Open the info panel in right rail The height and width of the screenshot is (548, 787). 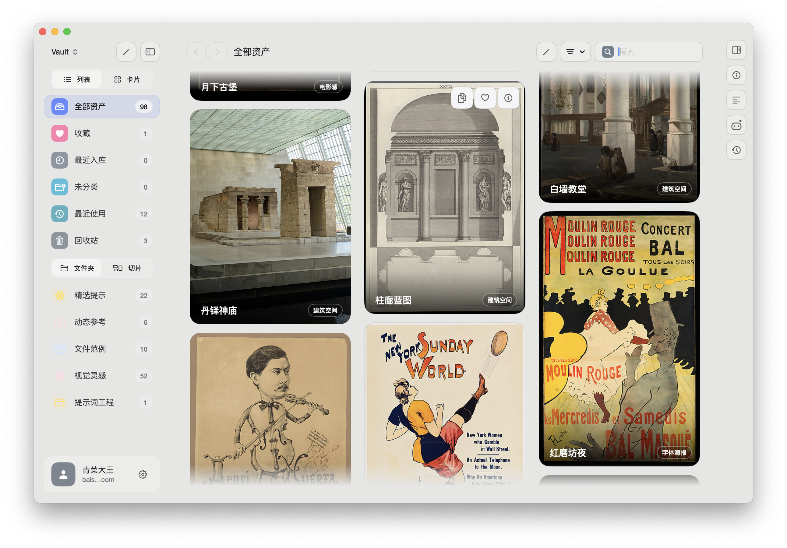pos(736,75)
